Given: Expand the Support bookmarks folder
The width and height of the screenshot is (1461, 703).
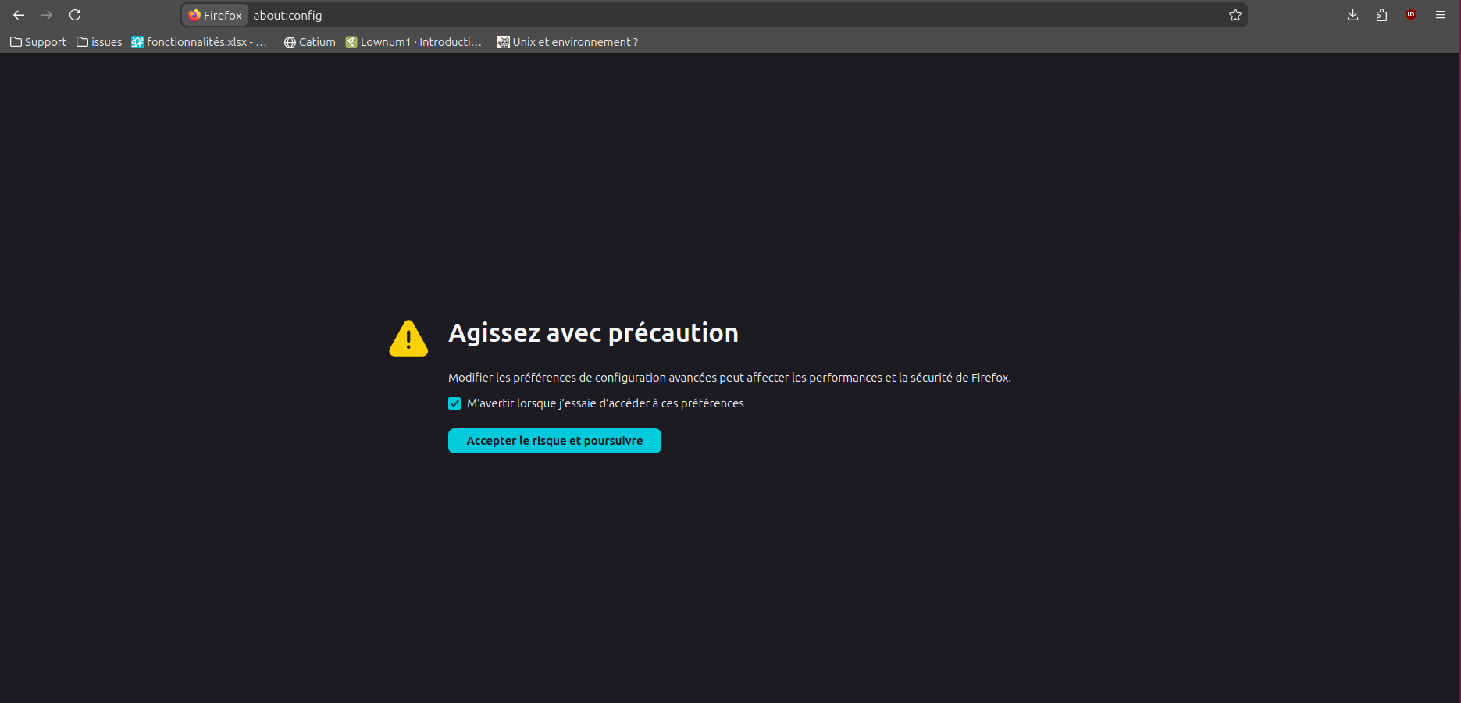Looking at the screenshot, I should coord(38,42).
